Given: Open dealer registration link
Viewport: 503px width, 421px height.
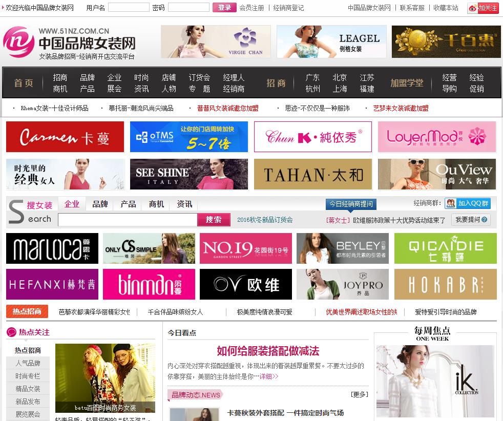Looking at the screenshot, I should pyautogui.click(x=288, y=8).
